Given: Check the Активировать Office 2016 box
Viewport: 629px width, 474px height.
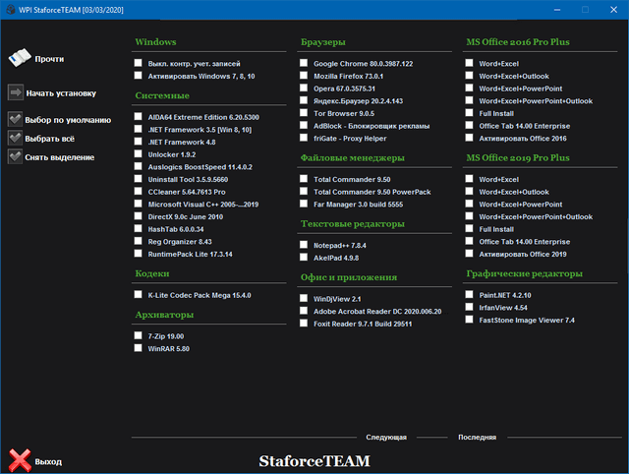Looking at the screenshot, I should pyautogui.click(x=469, y=138).
